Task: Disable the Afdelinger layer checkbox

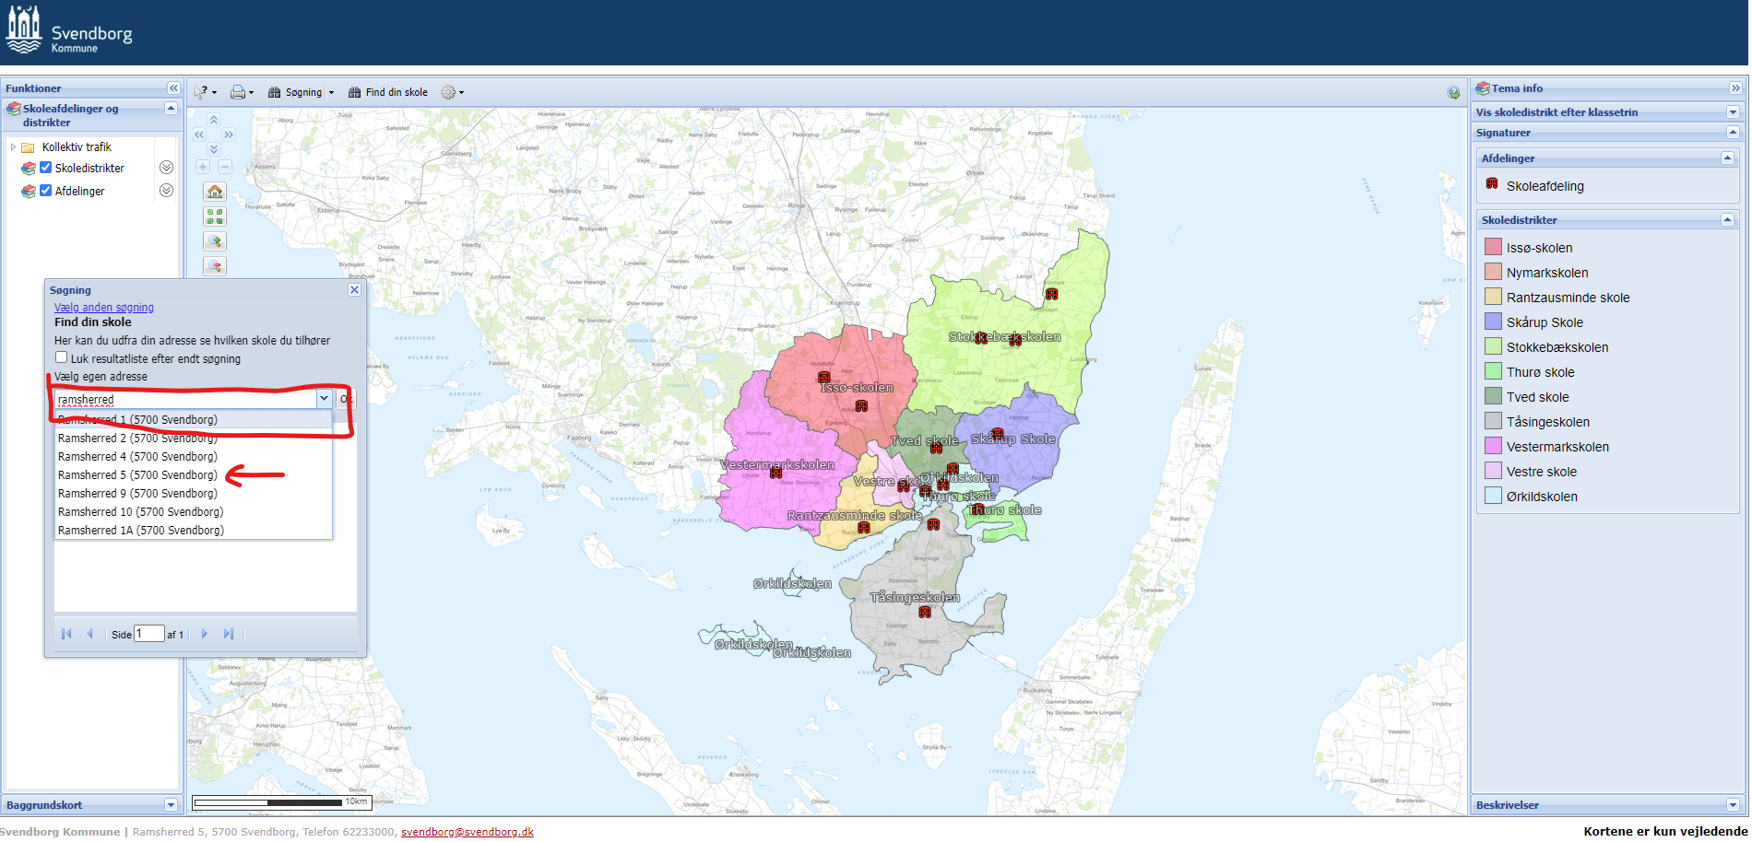Action: point(46,191)
